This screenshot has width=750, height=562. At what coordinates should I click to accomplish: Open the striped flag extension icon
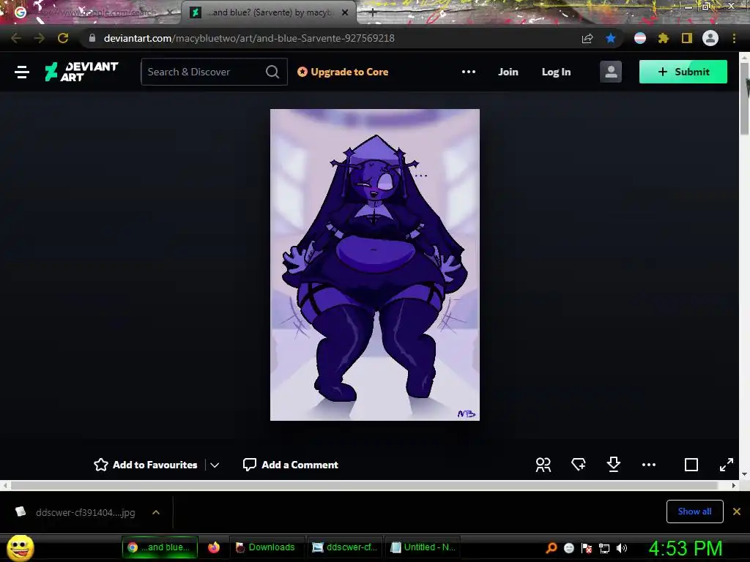(639, 38)
